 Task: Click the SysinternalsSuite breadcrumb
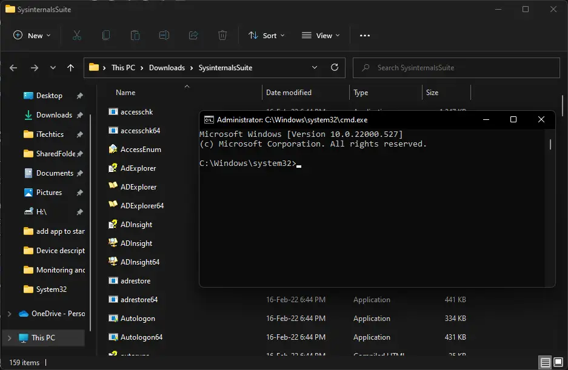point(226,68)
